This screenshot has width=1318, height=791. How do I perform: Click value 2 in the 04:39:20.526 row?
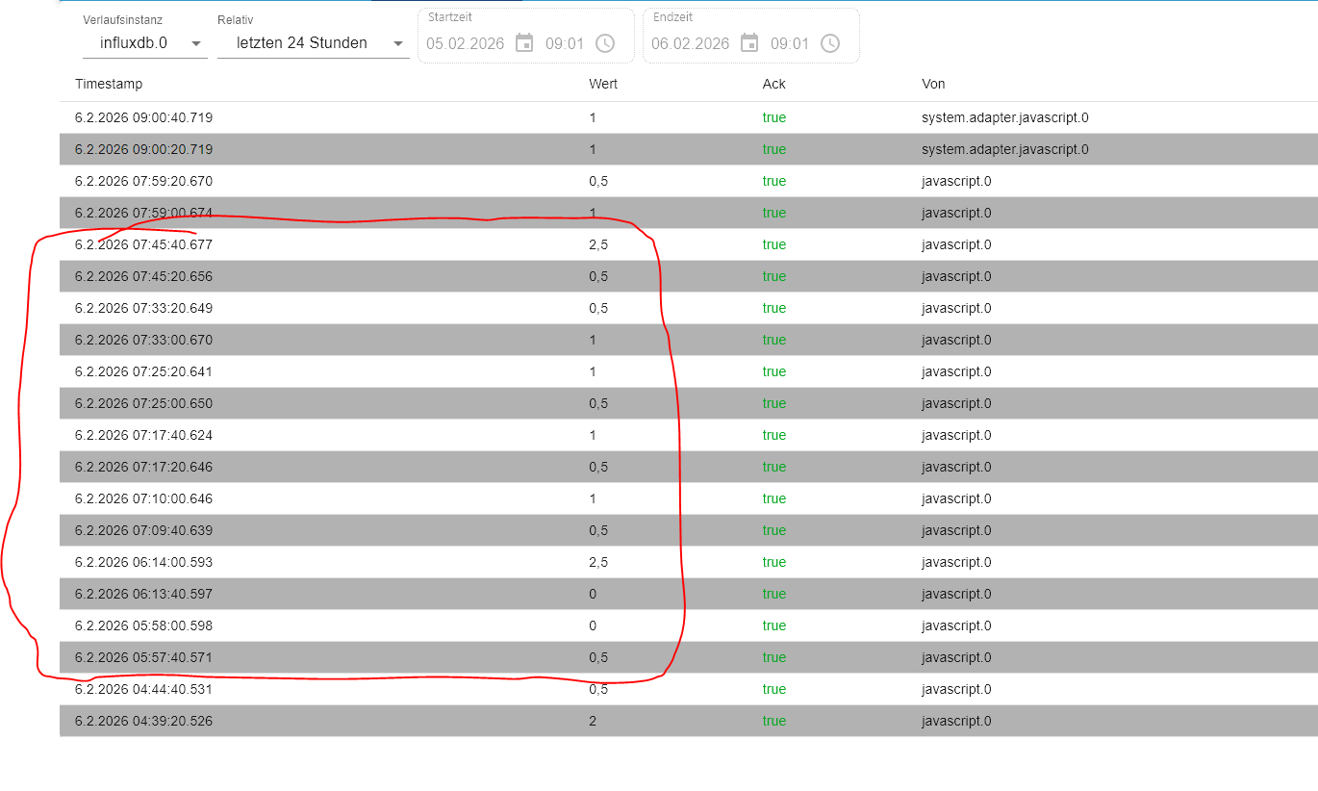593,721
